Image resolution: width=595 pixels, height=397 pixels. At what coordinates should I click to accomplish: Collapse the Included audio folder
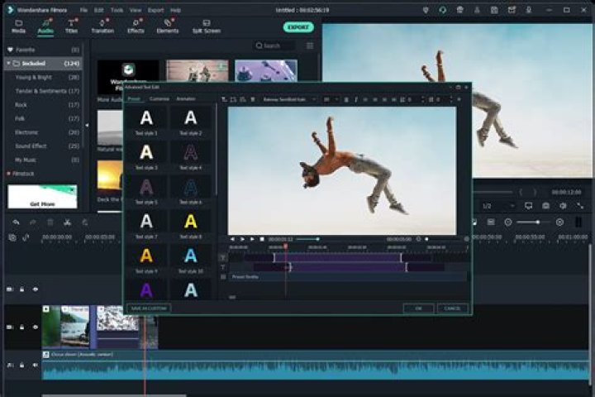pos(8,64)
